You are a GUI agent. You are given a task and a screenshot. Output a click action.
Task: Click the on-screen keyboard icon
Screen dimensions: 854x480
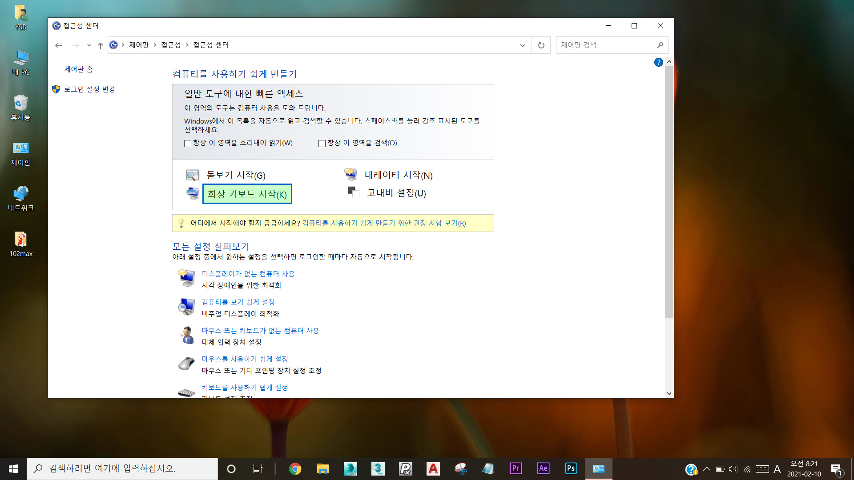click(x=192, y=193)
